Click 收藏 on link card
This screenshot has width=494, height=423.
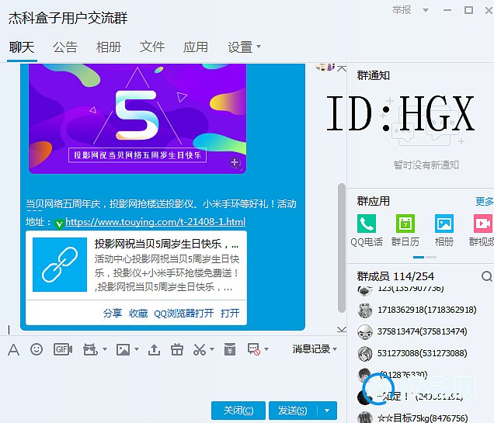pos(138,314)
